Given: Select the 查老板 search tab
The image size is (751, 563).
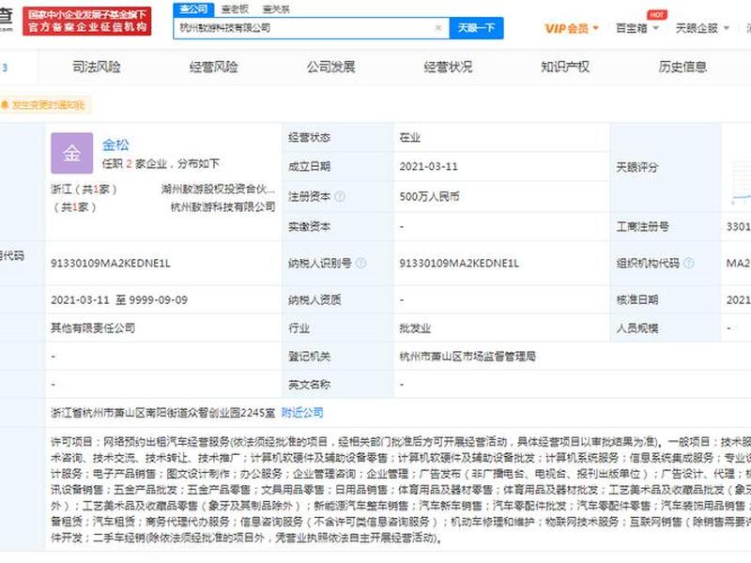Looking at the screenshot, I should (x=235, y=8).
